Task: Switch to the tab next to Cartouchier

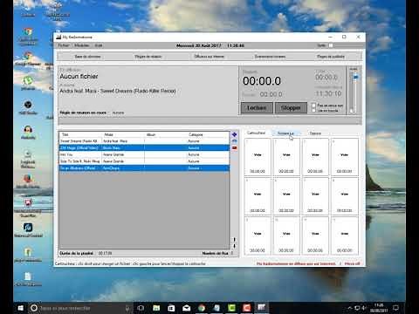Action: click(x=285, y=133)
